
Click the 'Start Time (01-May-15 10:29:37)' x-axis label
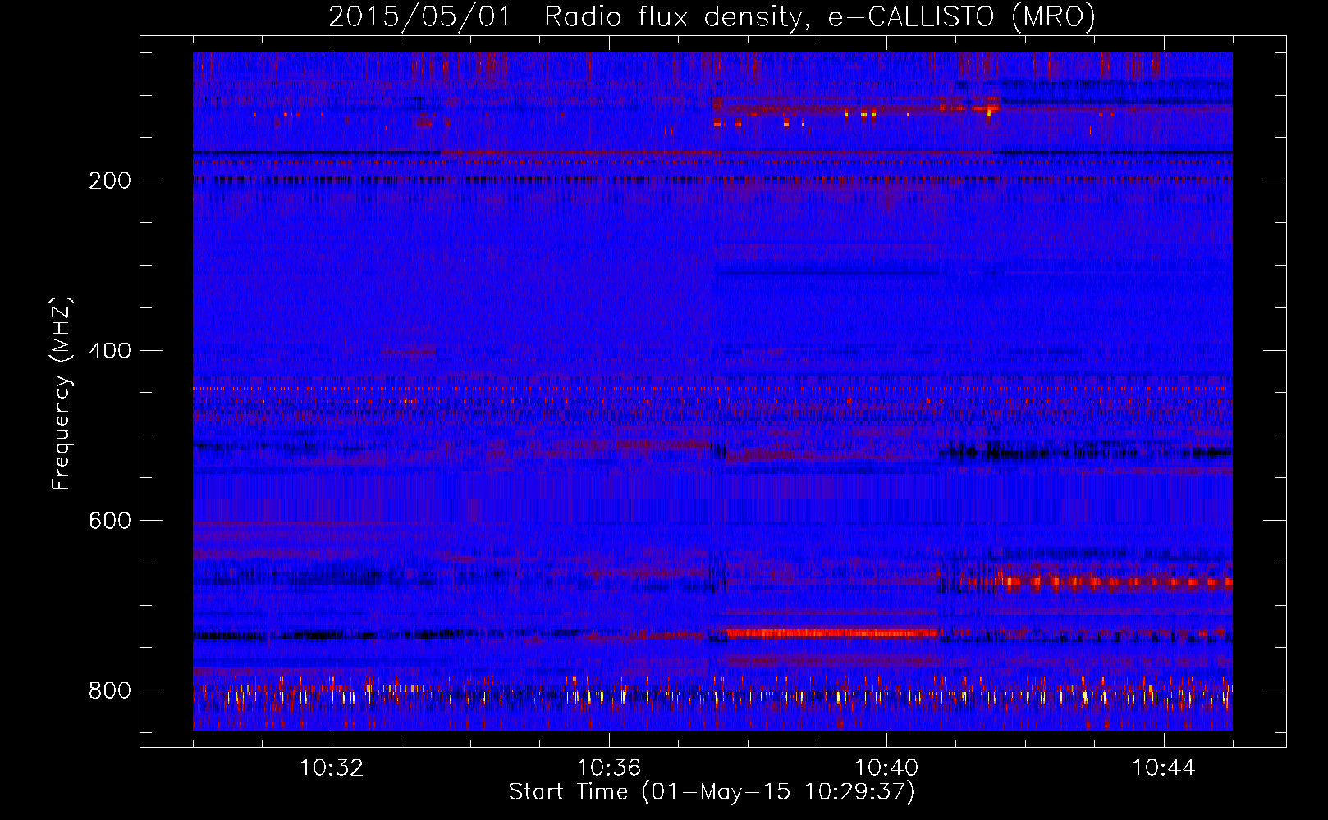click(x=712, y=792)
